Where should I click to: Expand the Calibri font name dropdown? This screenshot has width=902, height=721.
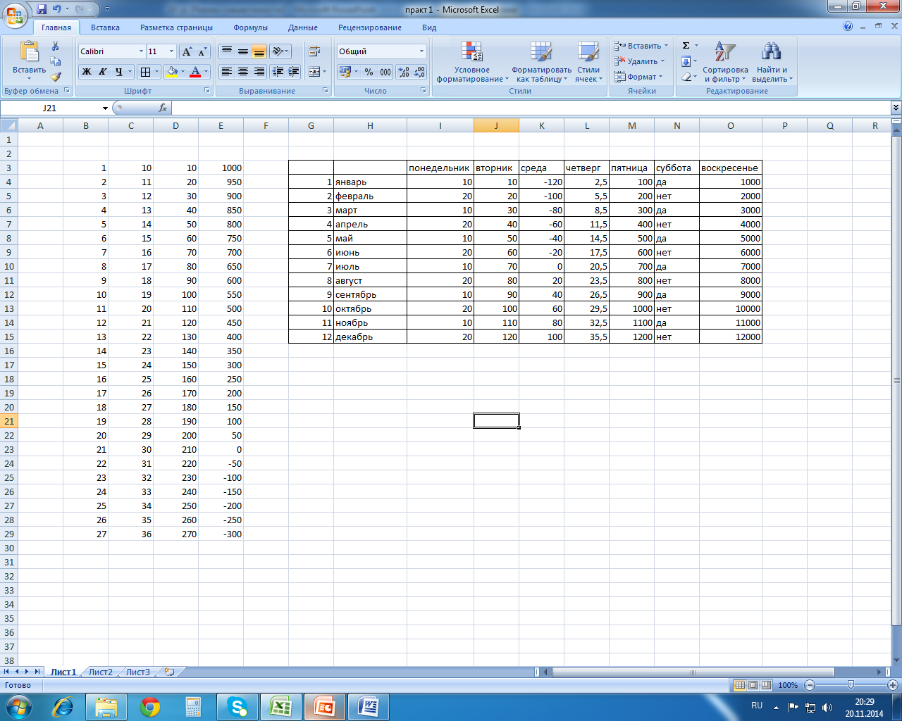[x=141, y=51]
